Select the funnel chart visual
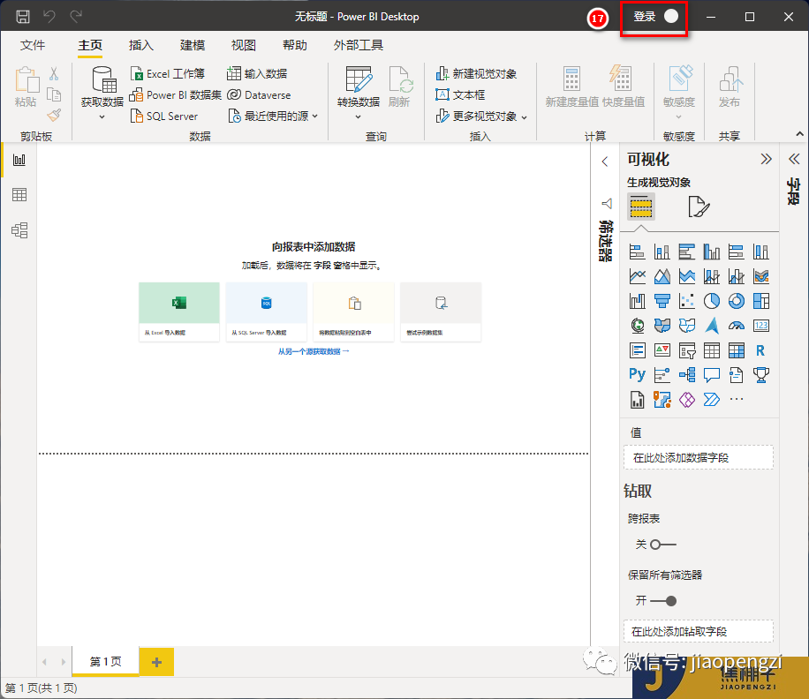This screenshot has width=809, height=699. point(662,301)
